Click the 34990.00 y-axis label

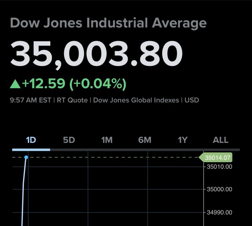[x=219, y=212]
